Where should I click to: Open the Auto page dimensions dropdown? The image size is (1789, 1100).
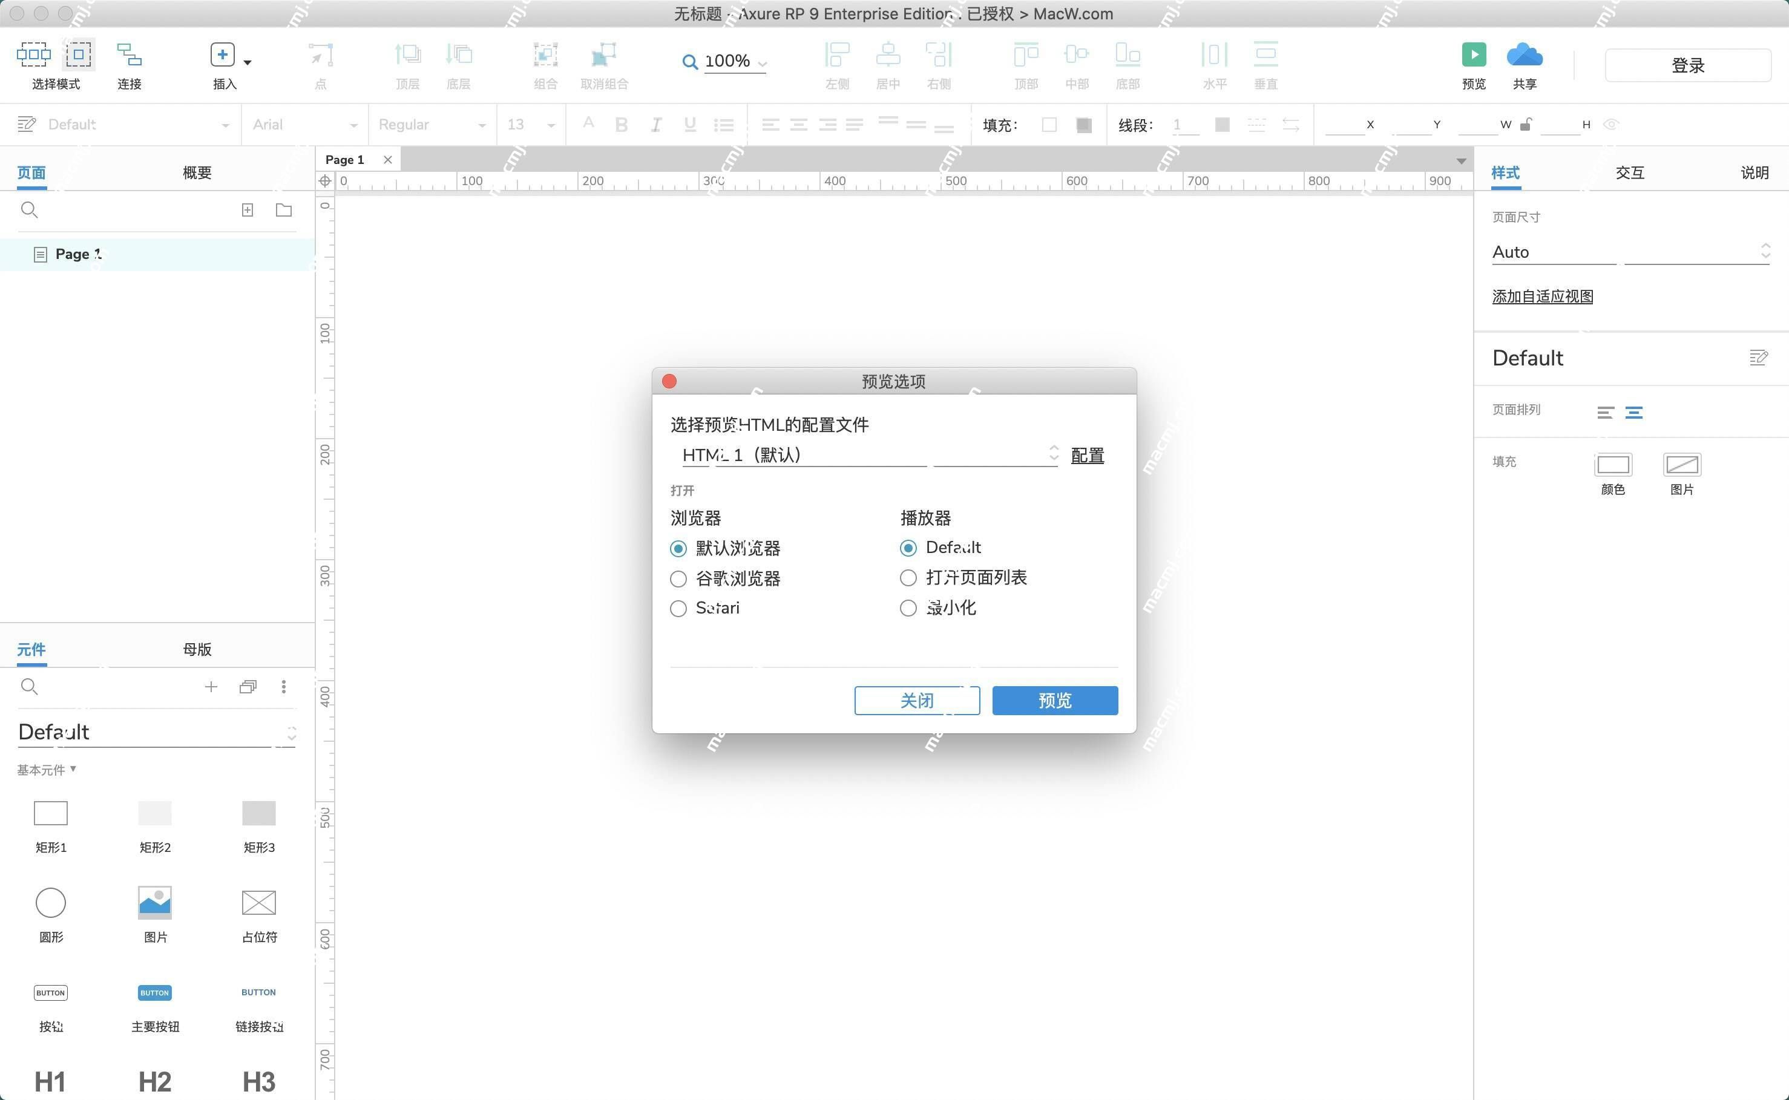click(x=1630, y=252)
